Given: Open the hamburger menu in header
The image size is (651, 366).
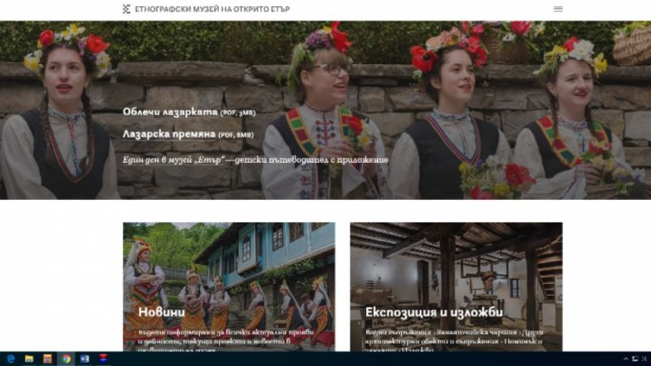Looking at the screenshot, I should pos(558,10).
